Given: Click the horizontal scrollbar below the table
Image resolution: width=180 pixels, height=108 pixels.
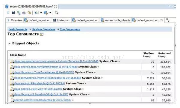Looking at the screenshot, I should pos(90,103).
